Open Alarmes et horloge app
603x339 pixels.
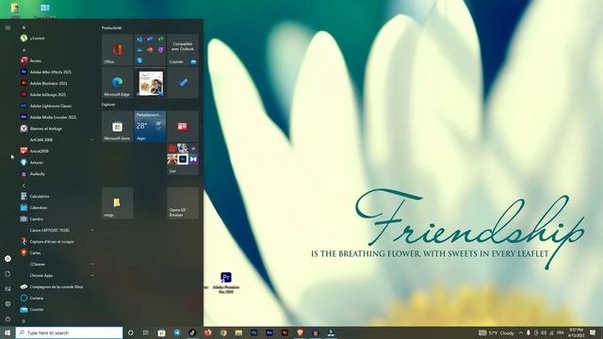pyautogui.click(x=57, y=128)
